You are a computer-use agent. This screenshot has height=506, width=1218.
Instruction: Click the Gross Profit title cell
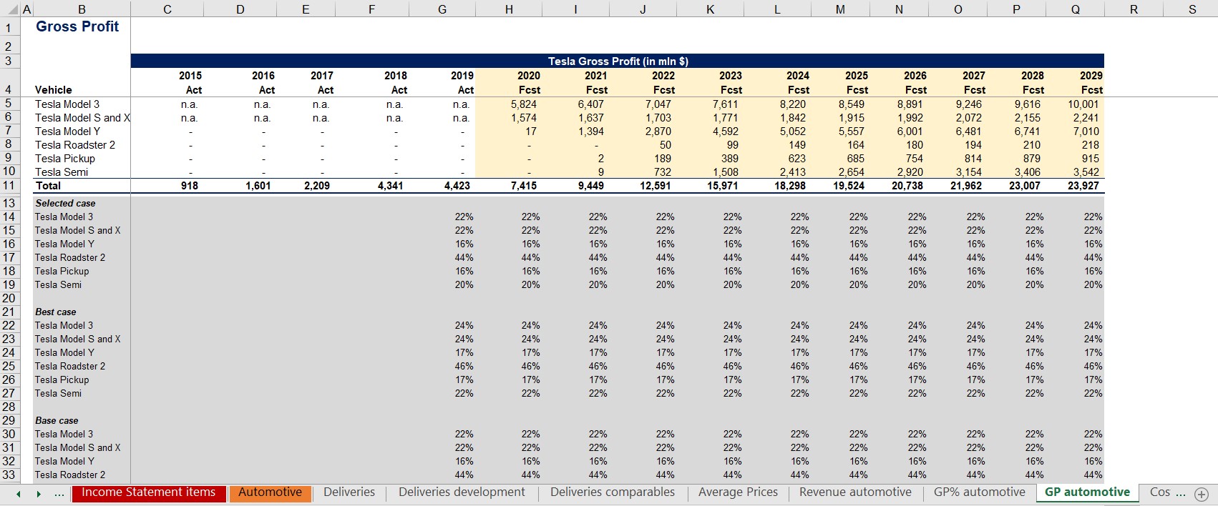tap(77, 26)
